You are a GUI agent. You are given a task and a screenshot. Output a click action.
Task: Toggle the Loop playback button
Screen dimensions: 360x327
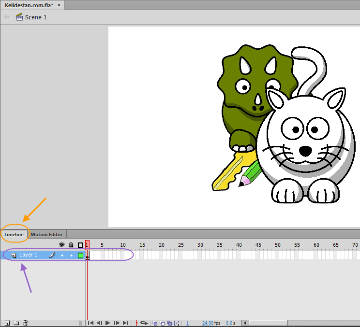[x=144, y=323]
